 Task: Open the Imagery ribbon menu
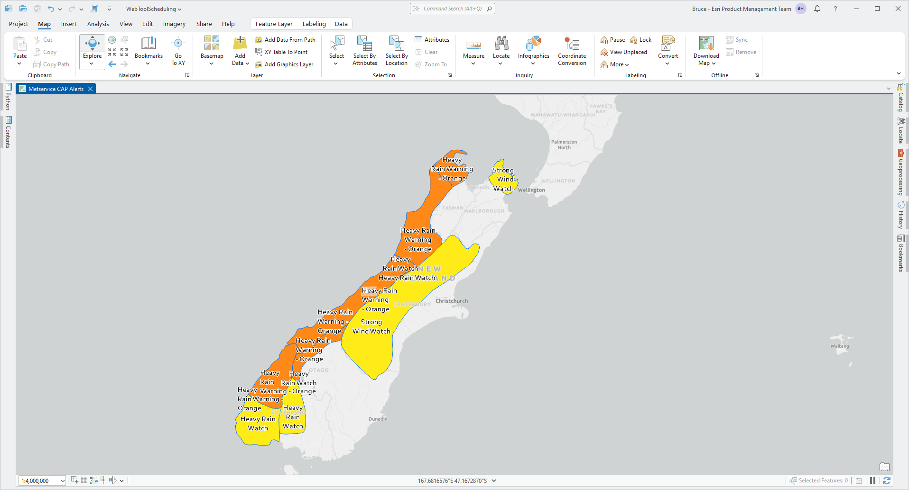click(x=174, y=24)
